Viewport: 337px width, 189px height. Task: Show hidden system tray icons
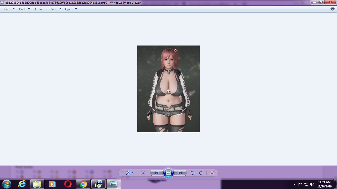click(294, 184)
